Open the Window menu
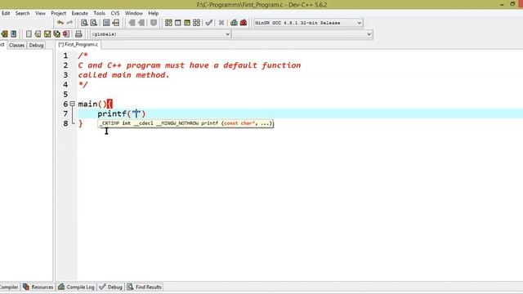The width and height of the screenshot is (523, 294). 133,13
